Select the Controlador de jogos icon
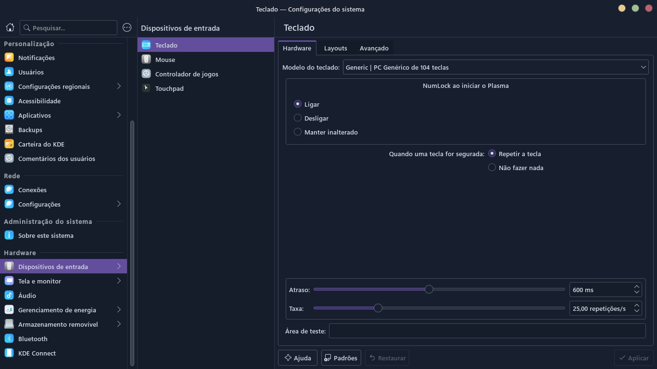This screenshot has width=657, height=369. click(146, 74)
